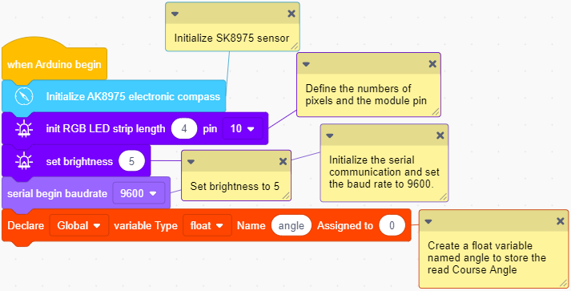Close the 'Create a float variable' comment

[561, 221]
